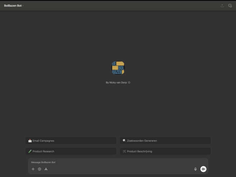Toggle web search globe icon
Viewport: 236px width, 177px height.
[x=40, y=169]
